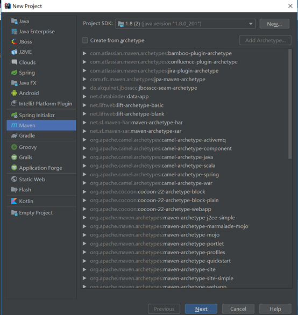This screenshot has height=315, width=298.
Task: Click the Application Forge icon
Action: tap(15, 168)
